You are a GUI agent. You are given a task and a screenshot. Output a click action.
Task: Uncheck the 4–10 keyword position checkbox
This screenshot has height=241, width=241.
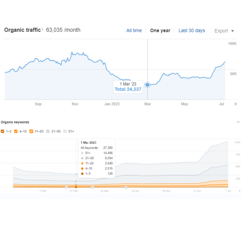[17, 131]
